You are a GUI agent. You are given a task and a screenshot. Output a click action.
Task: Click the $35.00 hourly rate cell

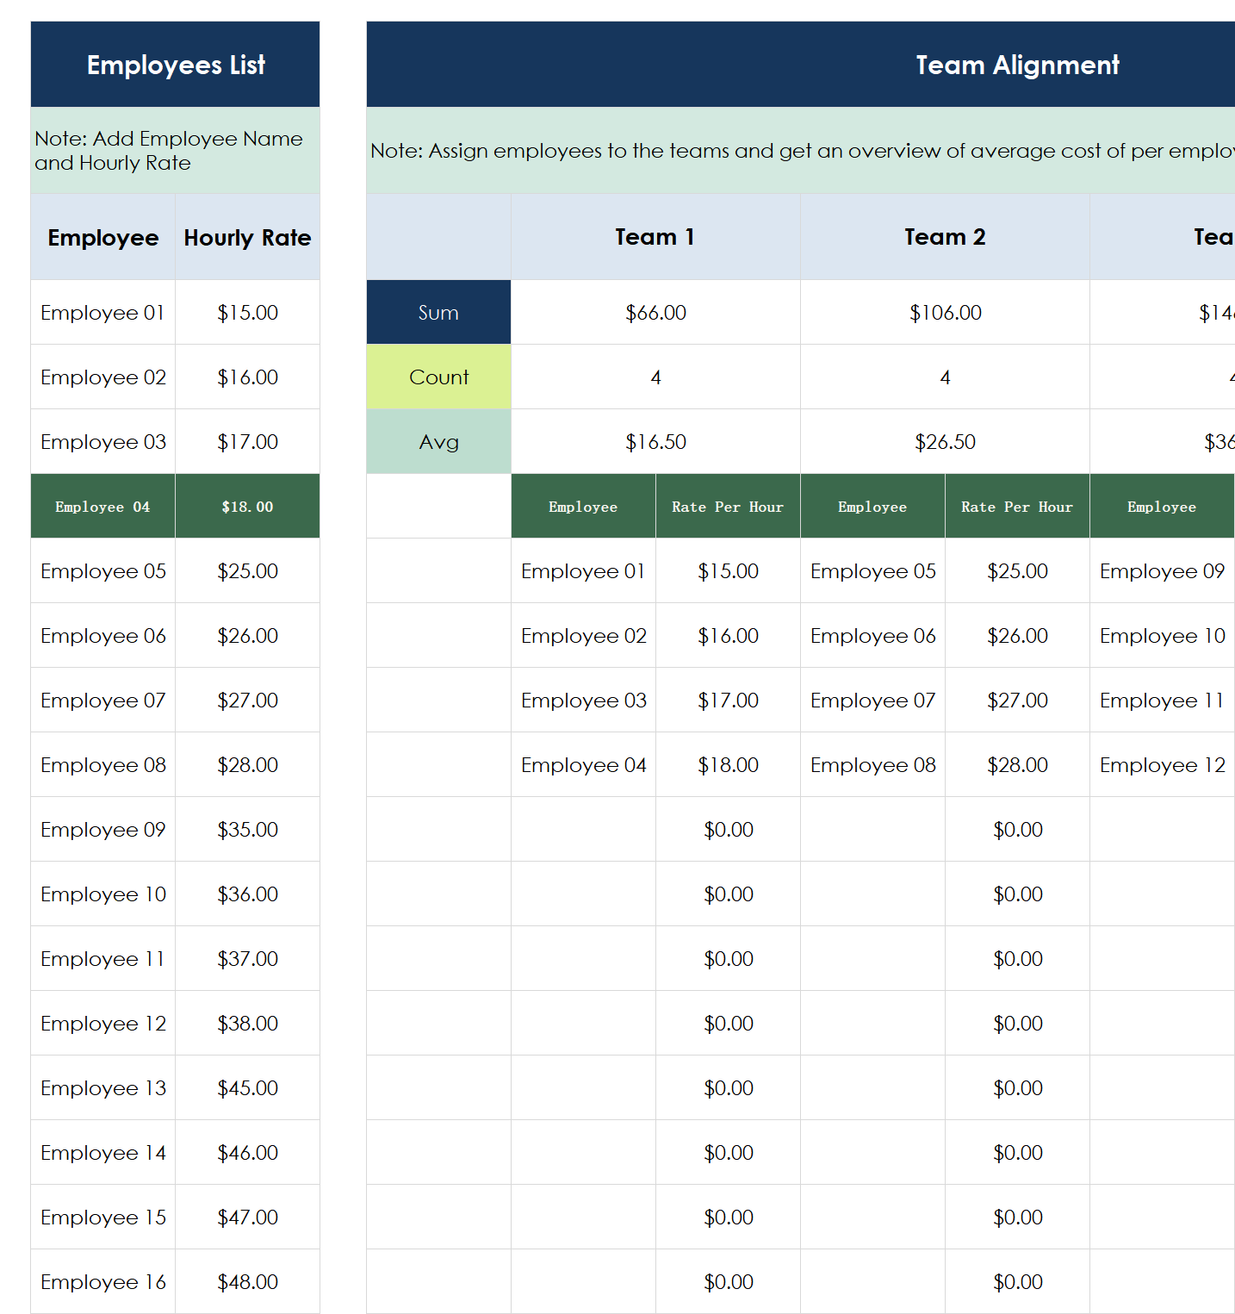(247, 830)
